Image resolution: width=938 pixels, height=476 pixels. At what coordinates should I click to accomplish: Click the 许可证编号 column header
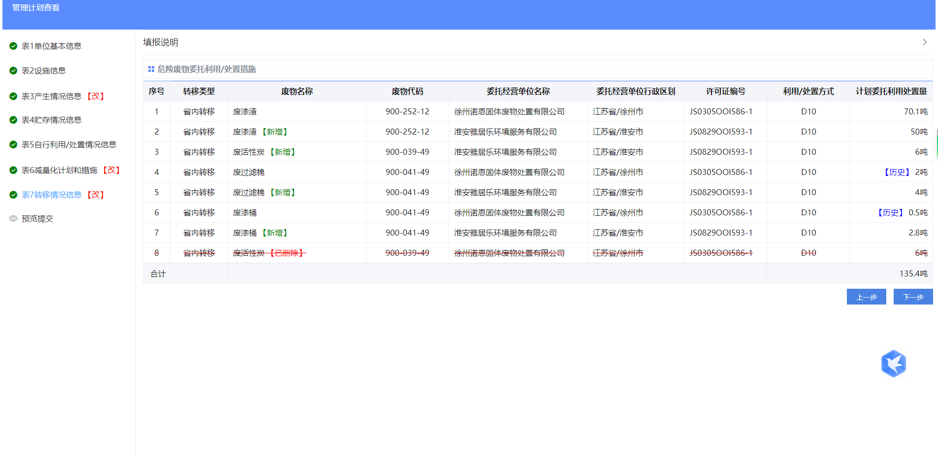click(x=726, y=91)
